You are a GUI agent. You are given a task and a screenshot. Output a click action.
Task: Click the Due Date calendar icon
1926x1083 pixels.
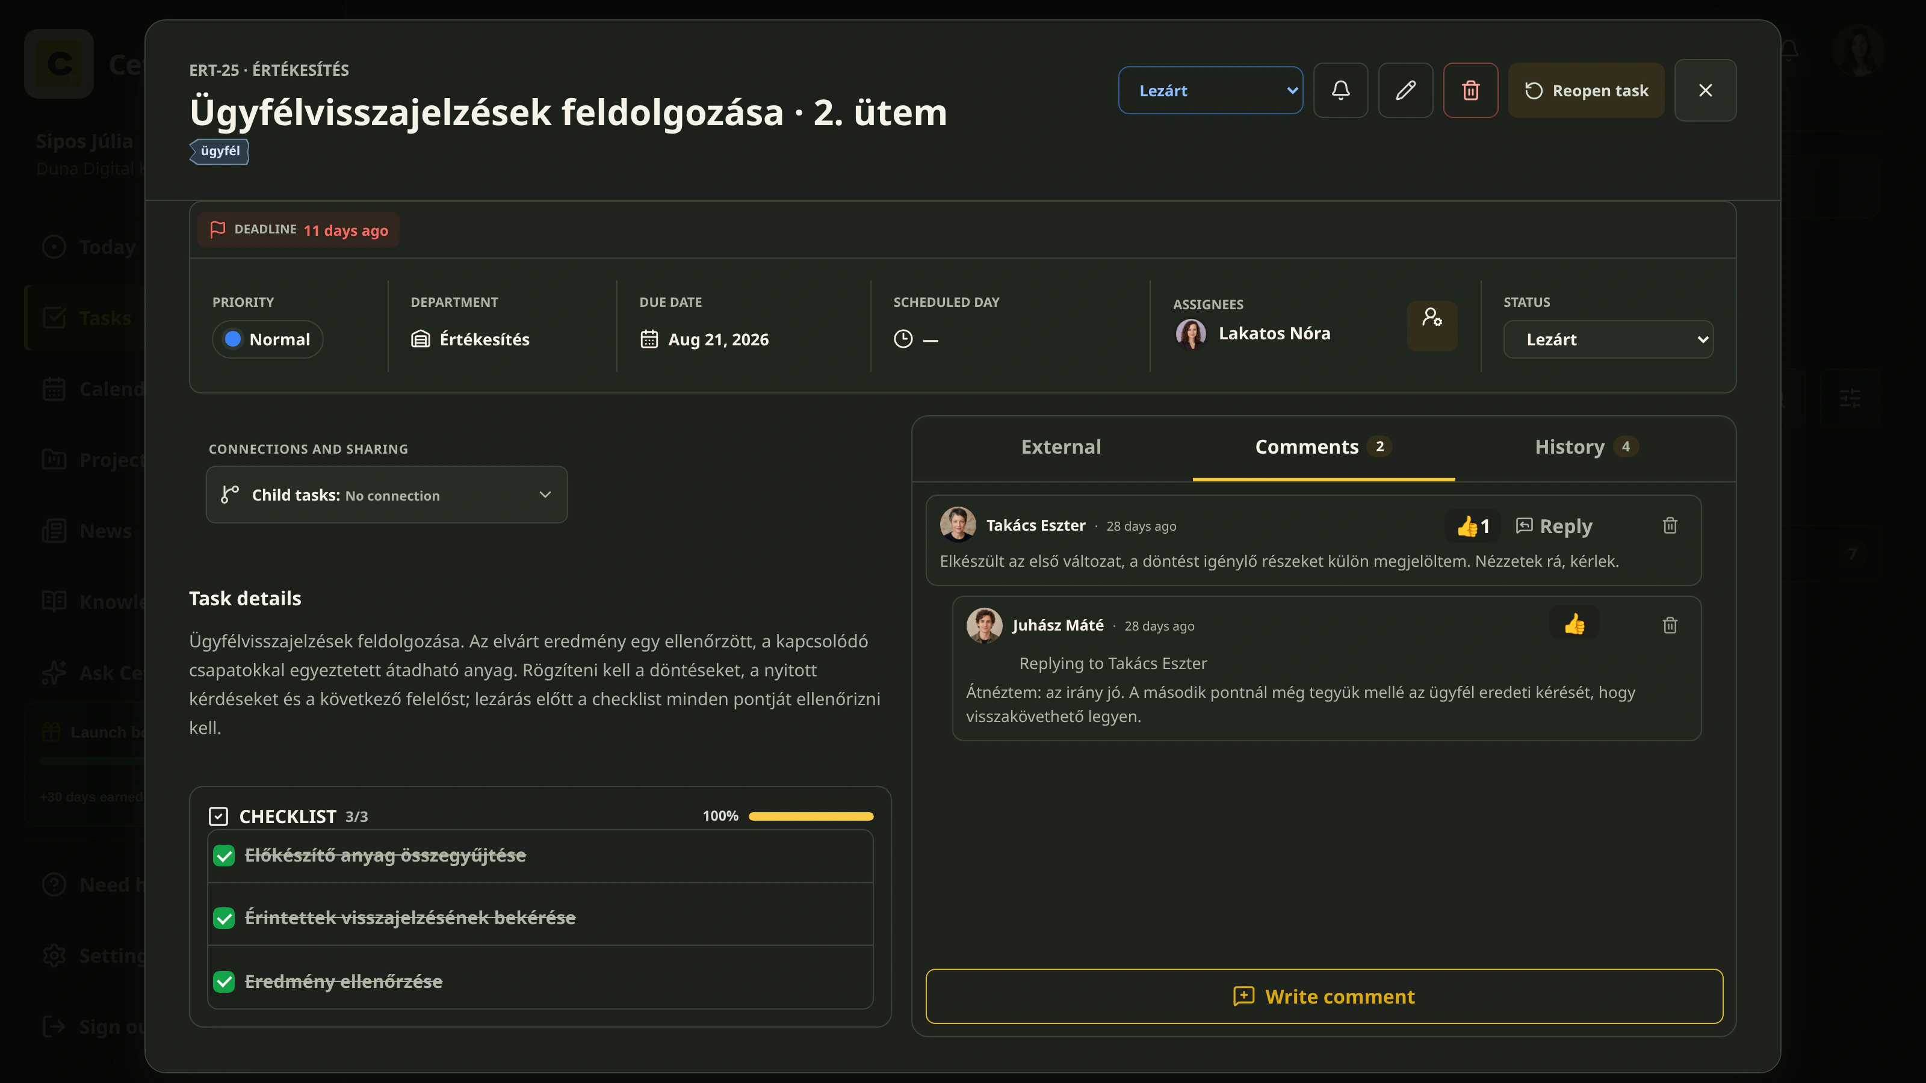pos(649,339)
